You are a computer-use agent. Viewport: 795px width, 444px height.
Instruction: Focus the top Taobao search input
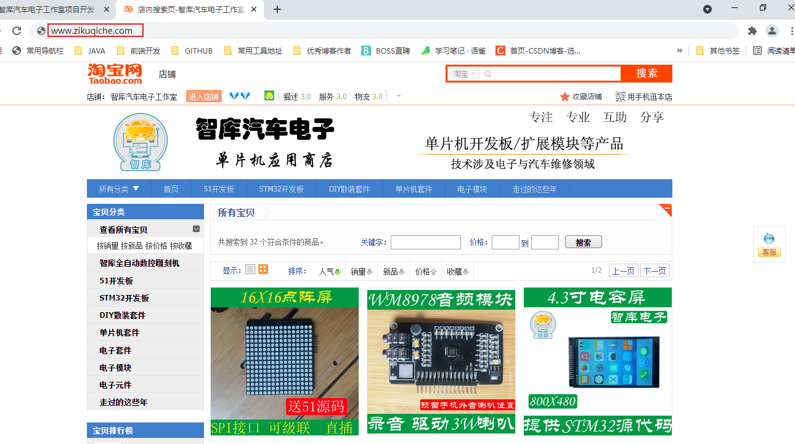[x=550, y=74]
